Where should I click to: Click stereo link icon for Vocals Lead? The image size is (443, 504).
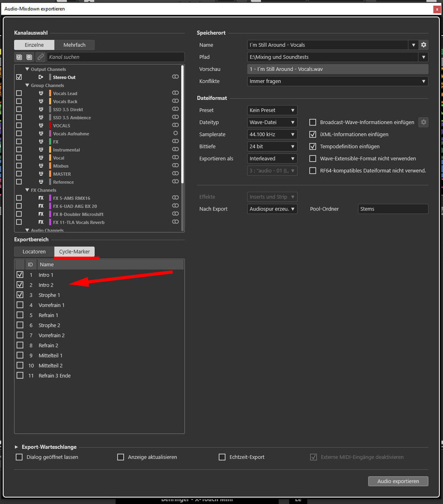[x=175, y=93]
